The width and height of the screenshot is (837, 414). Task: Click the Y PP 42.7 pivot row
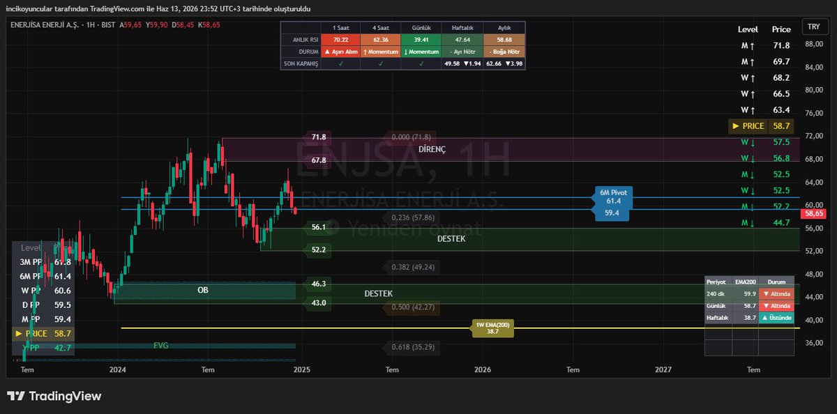(44, 348)
